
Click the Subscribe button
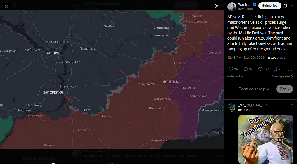click(x=270, y=6)
